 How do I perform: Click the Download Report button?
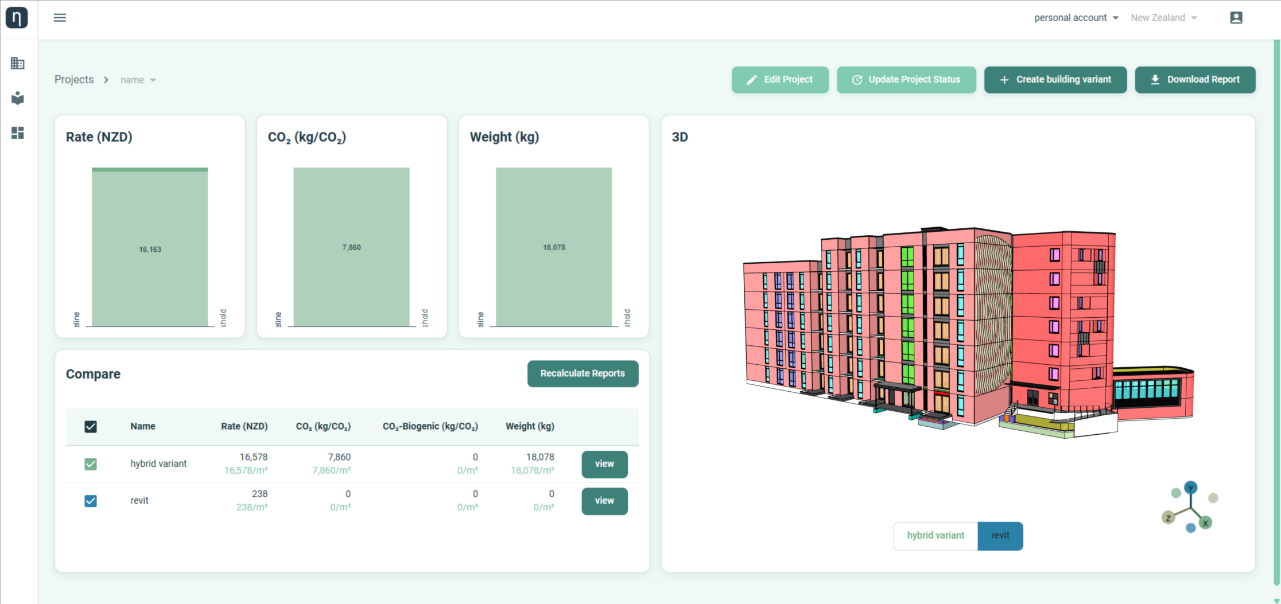click(1195, 80)
